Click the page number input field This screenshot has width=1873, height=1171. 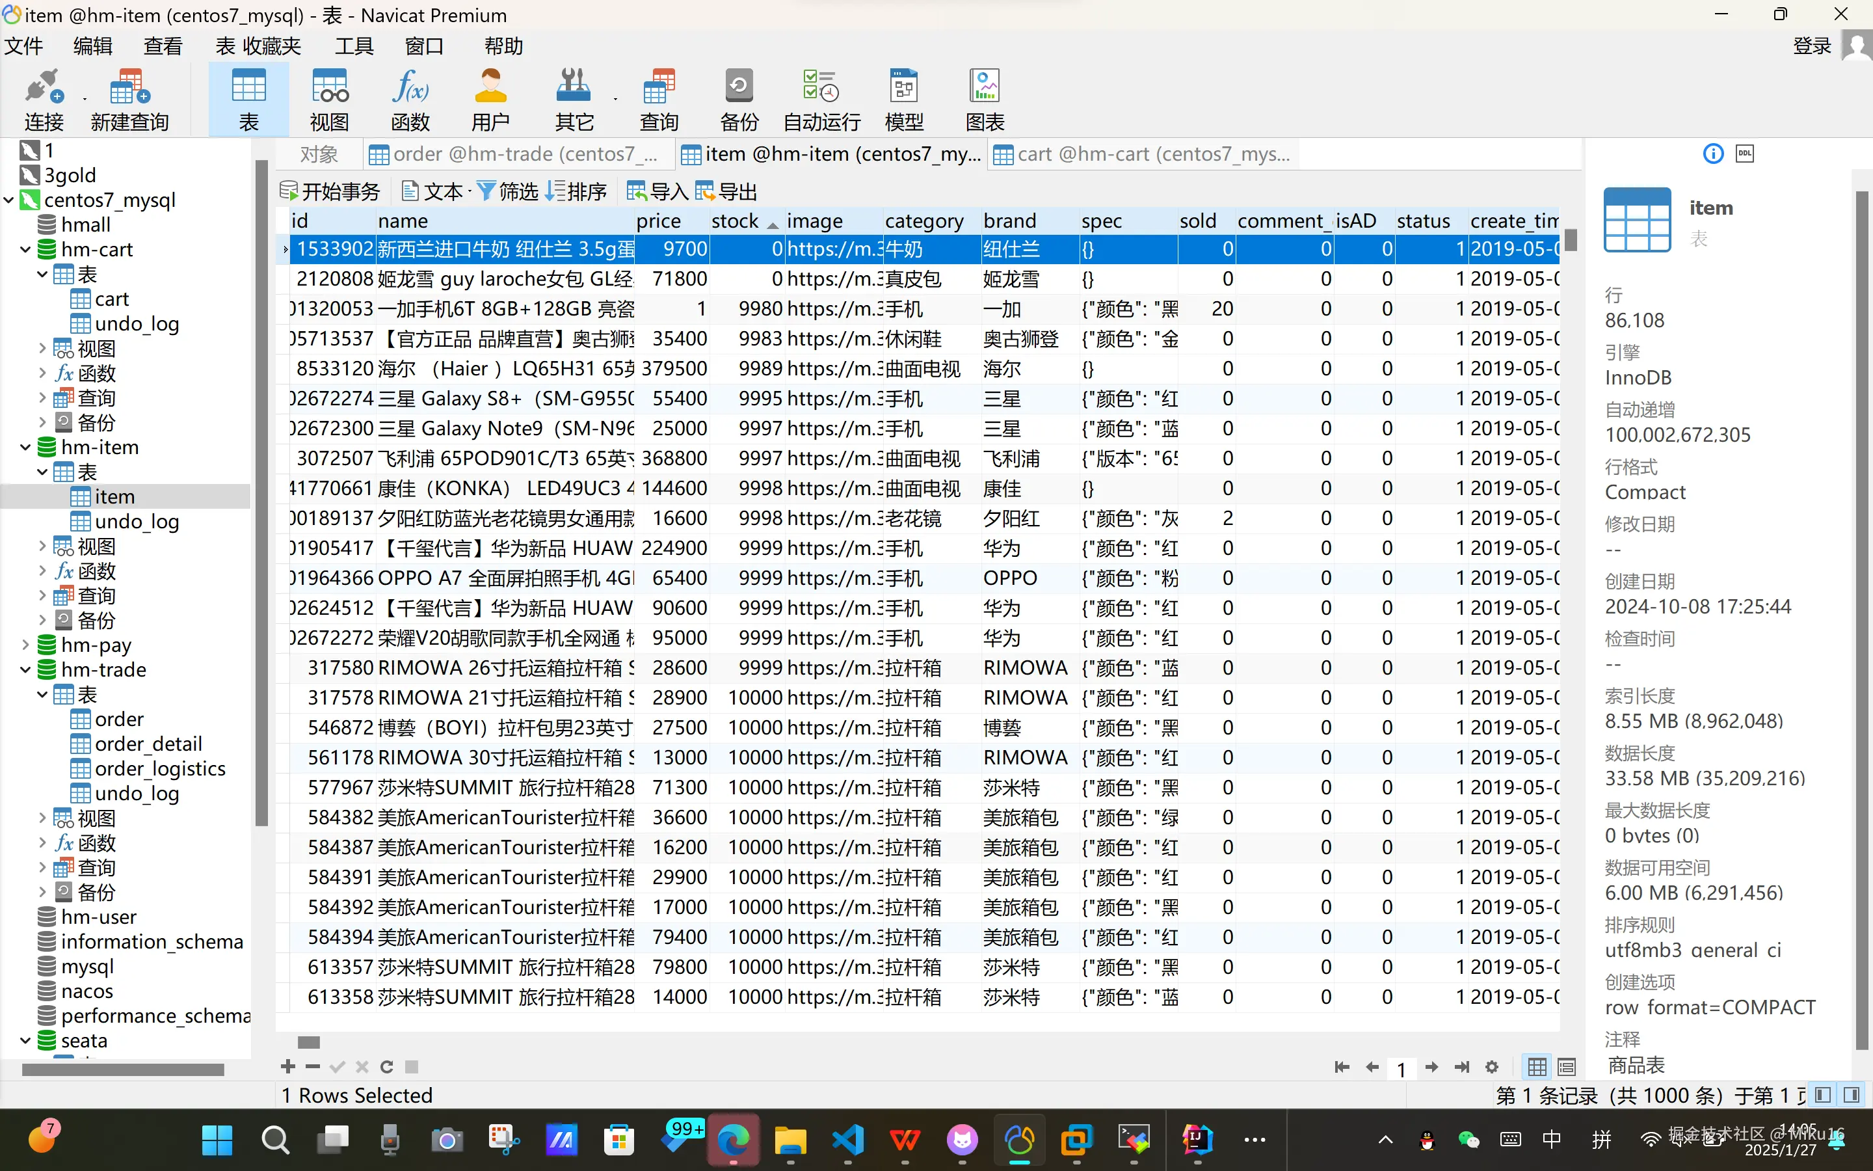[x=1401, y=1069]
